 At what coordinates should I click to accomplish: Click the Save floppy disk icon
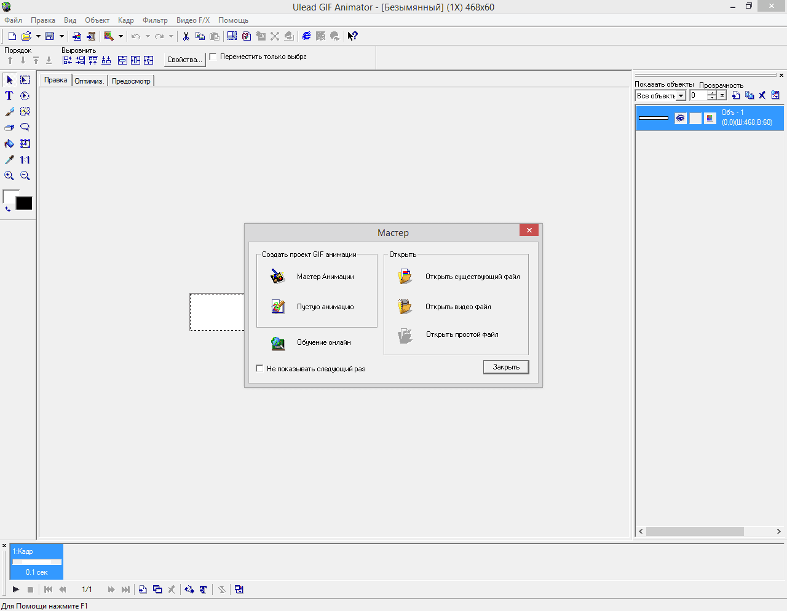(x=50, y=36)
